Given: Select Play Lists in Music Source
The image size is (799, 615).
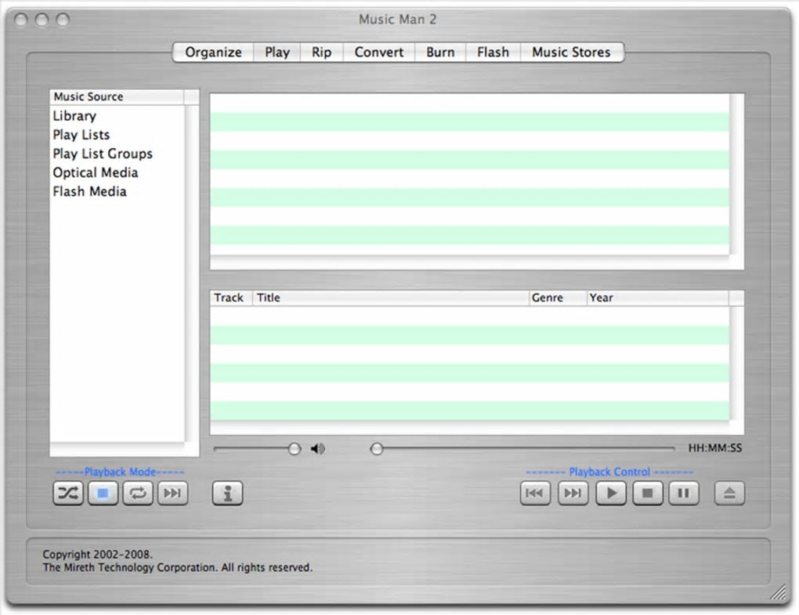Looking at the screenshot, I should [81, 135].
